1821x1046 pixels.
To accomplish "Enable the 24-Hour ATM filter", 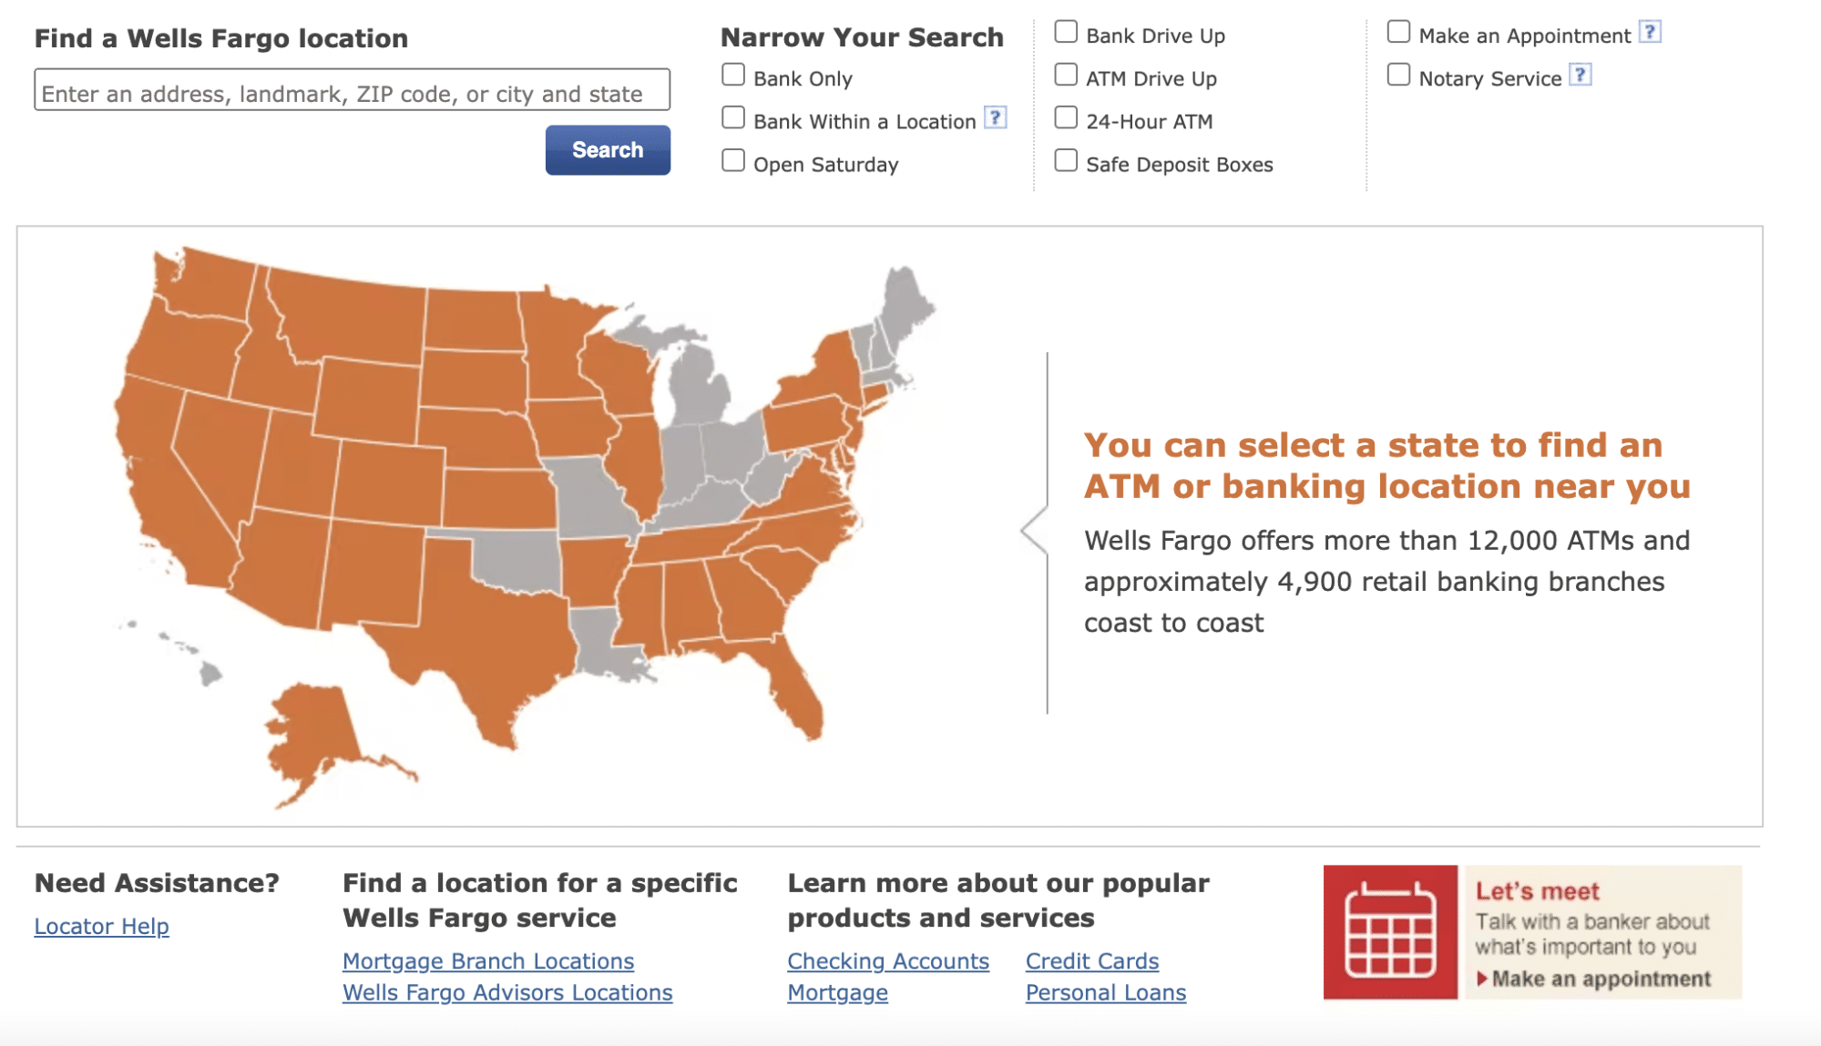I will pos(1066,116).
